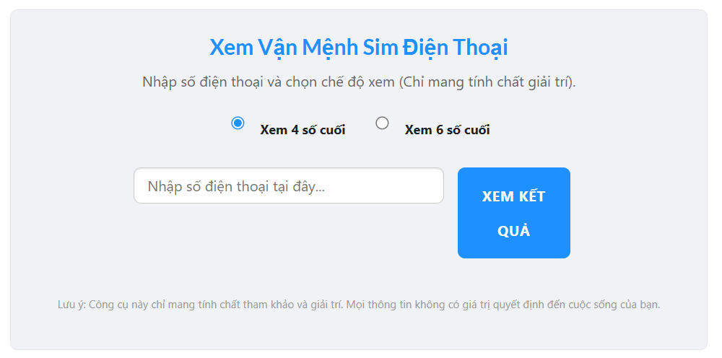Image resolution: width=722 pixels, height=358 pixels.
Task: Click the 'Xem 6 số cuối' label text
Action: (x=447, y=130)
